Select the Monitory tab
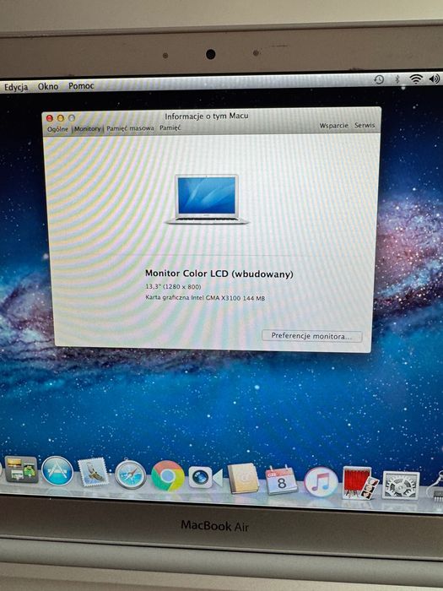This screenshot has height=591, width=443. [x=88, y=129]
